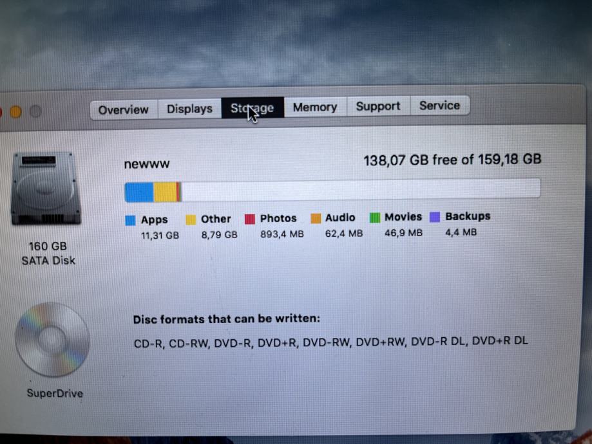Open the Memory tab
This screenshot has height=444, width=592.
[315, 107]
